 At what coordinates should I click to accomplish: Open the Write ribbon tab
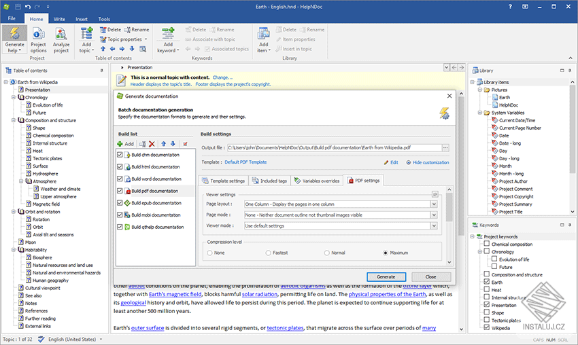pos(59,19)
